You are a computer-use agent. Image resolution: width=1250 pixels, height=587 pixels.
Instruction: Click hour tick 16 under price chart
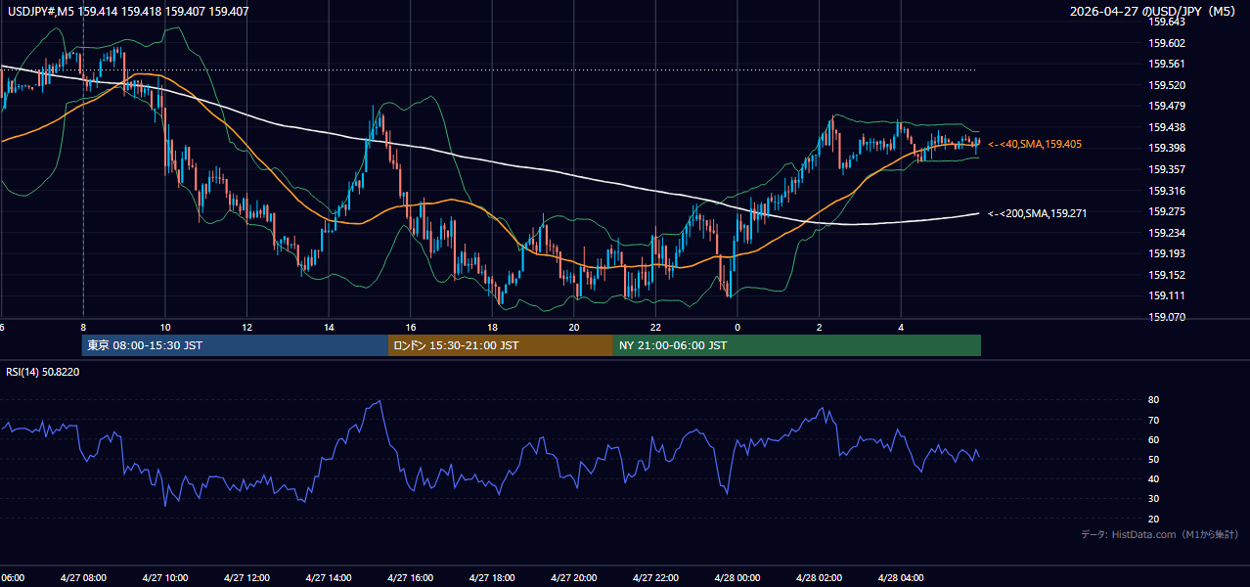[411, 328]
